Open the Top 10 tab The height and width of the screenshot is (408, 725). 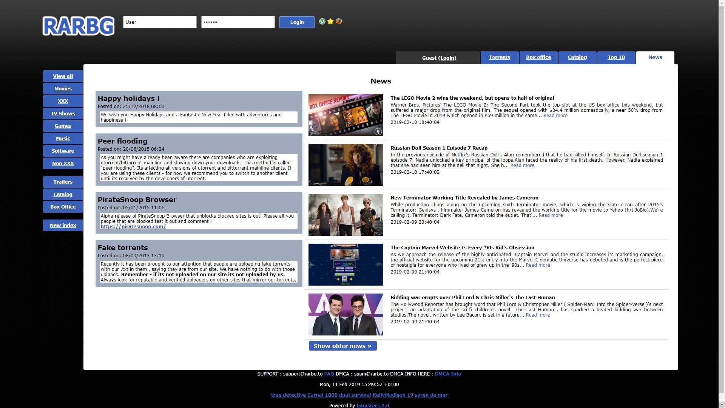[x=616, y=57]
